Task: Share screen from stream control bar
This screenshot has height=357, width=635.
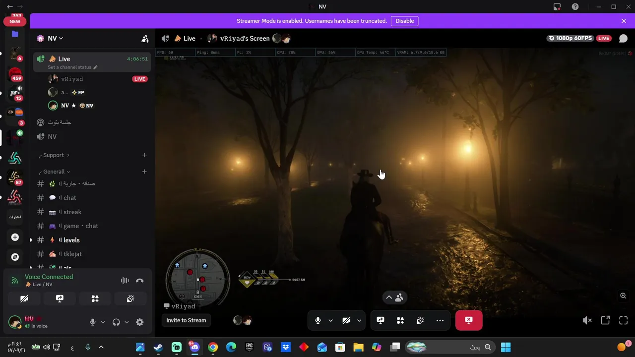Action: coord(381,320)
